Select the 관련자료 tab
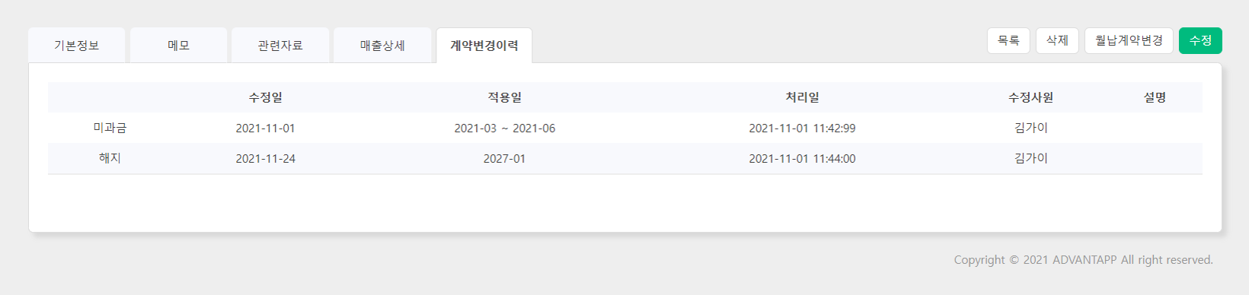Screen dimensions: 1249x295 point(280,46)
